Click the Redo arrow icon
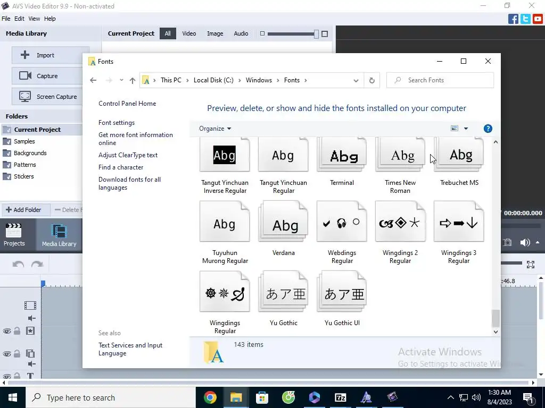 coord(37,265)
